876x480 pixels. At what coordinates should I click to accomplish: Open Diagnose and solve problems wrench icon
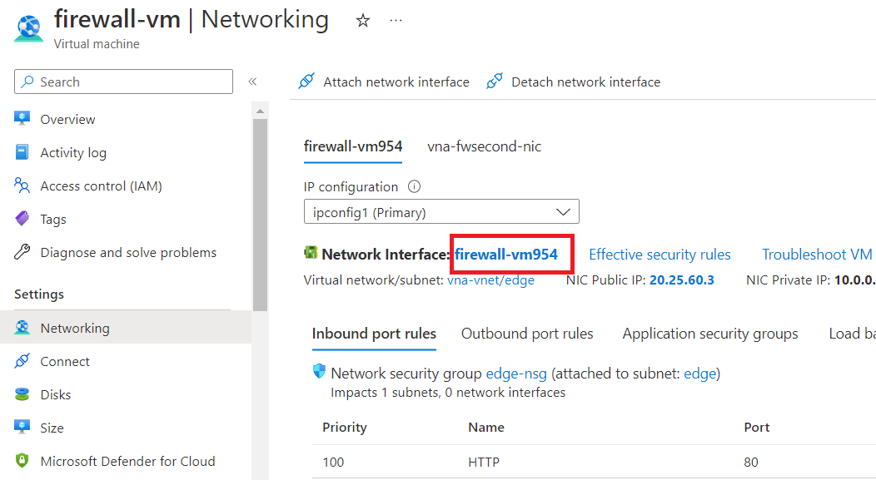coord(22,252)
